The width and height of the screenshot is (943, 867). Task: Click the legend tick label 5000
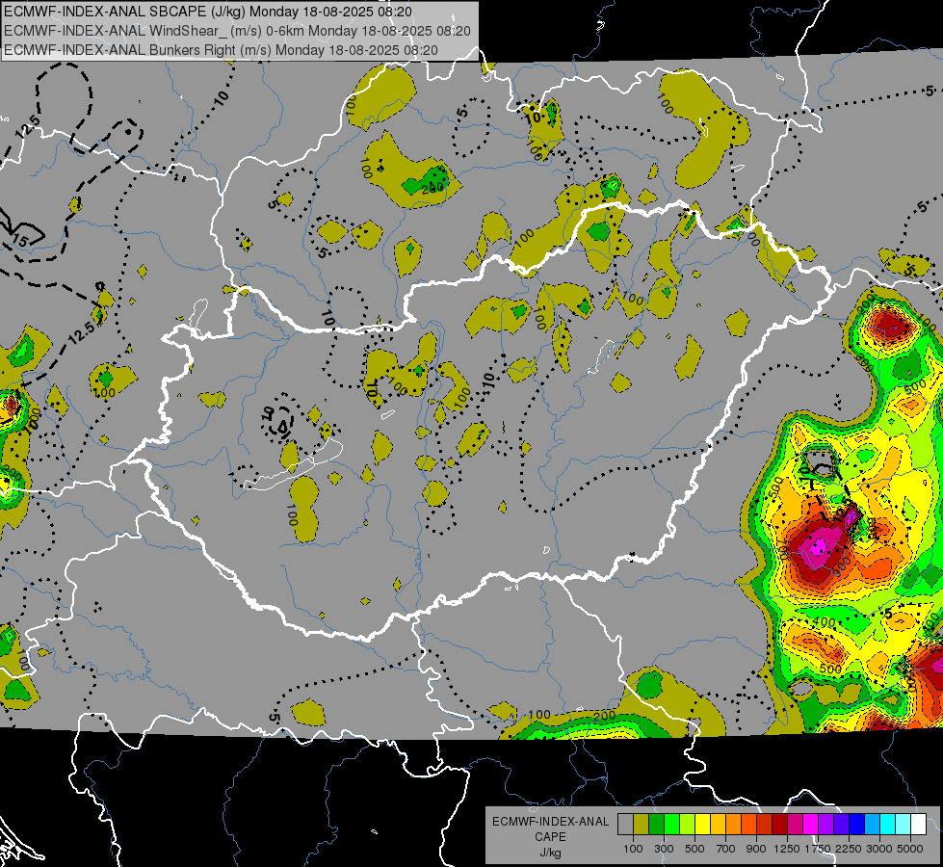tap(910, 849)
